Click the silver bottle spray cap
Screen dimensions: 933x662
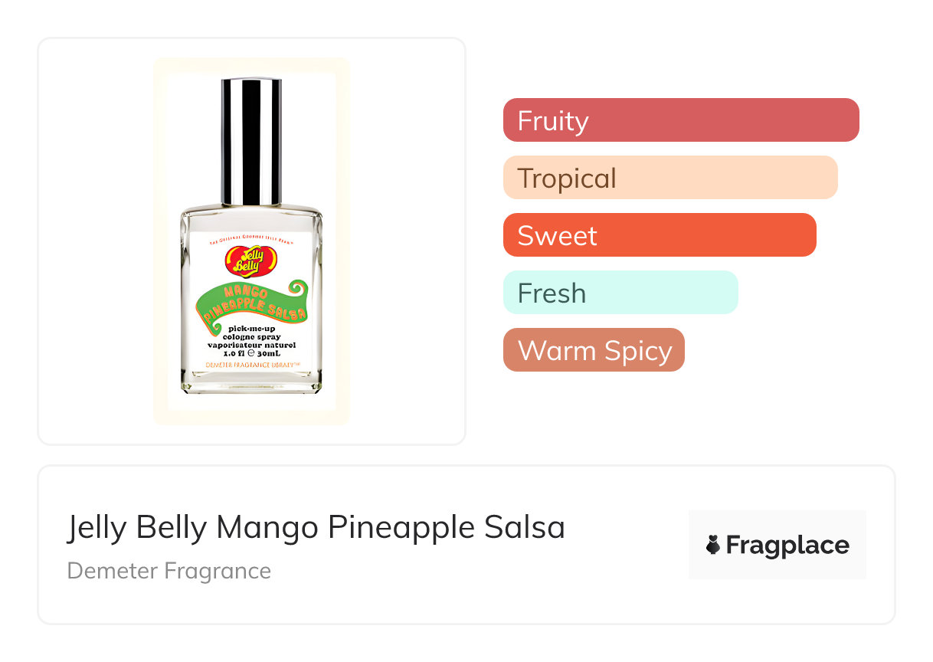tap(251, 141)
